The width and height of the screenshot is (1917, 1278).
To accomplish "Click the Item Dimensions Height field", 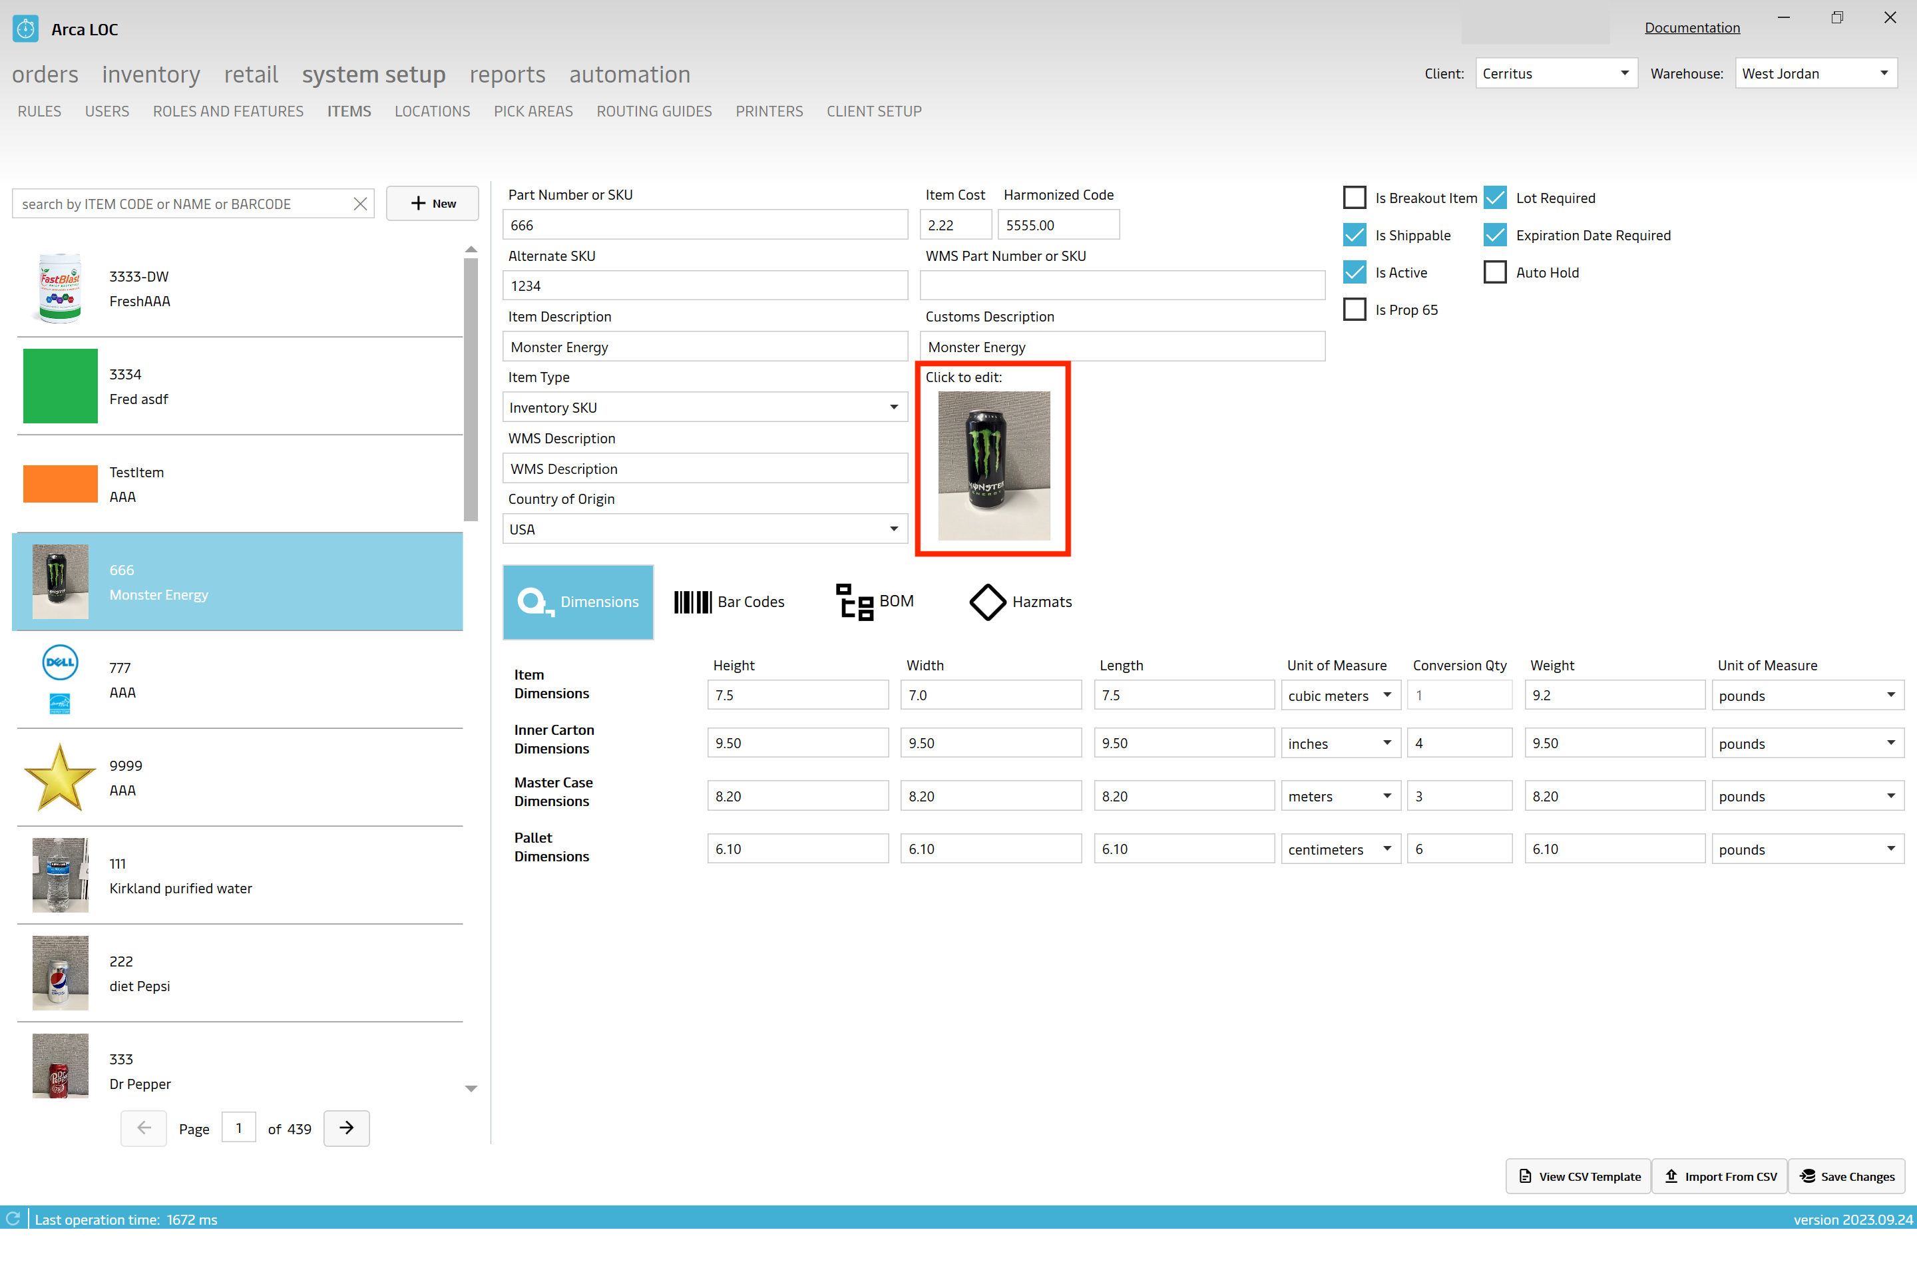I will pos(798,695).
